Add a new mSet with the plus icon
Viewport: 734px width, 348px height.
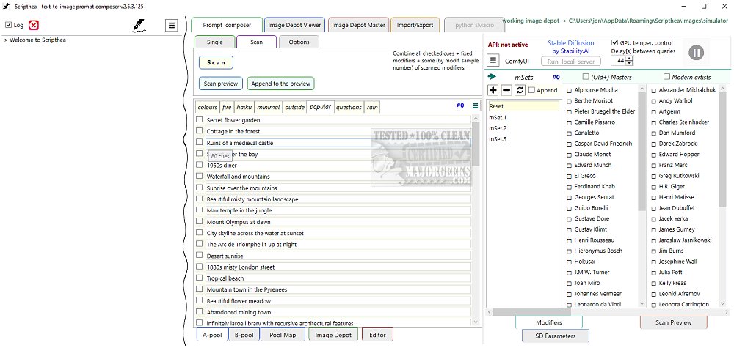click(493, 90)
